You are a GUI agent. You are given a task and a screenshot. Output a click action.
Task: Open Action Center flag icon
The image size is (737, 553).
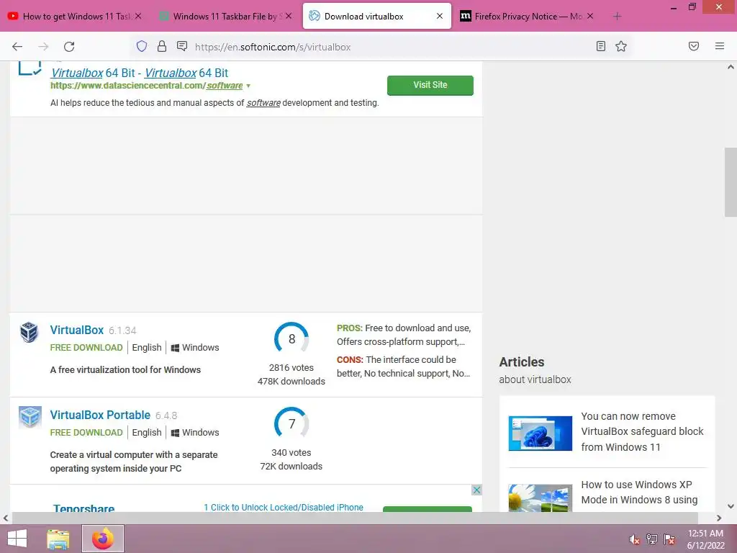(669, 539)
